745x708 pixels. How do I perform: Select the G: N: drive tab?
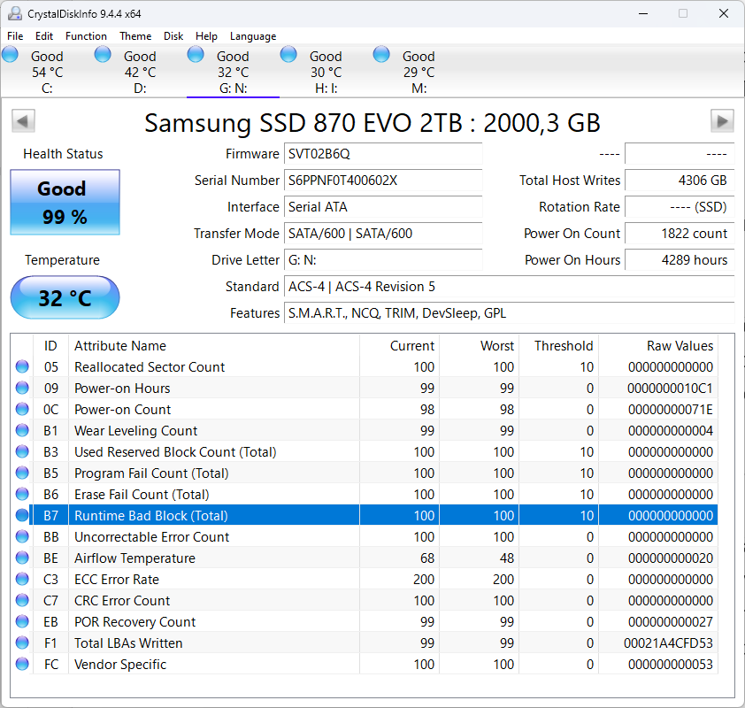[x=233, y=72]
